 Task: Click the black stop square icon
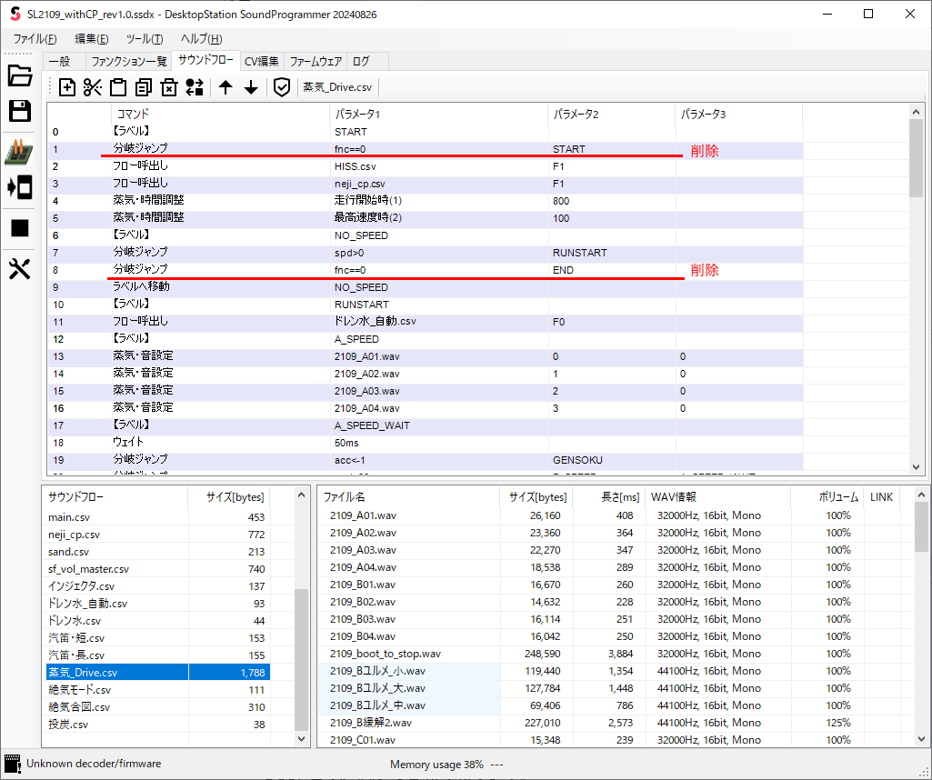tap(20, 228)
